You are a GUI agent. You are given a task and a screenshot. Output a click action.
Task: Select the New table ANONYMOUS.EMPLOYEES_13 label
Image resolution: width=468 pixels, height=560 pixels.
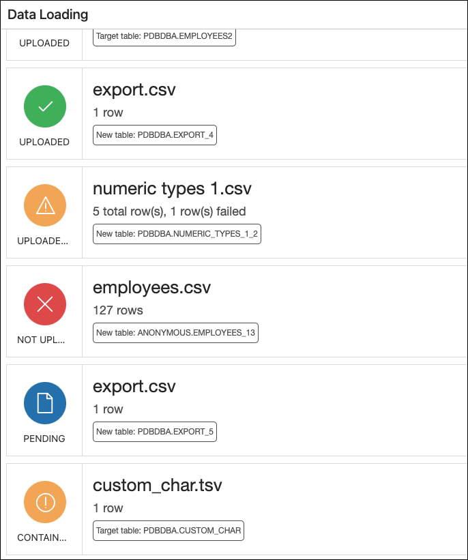tap(175, 332)
